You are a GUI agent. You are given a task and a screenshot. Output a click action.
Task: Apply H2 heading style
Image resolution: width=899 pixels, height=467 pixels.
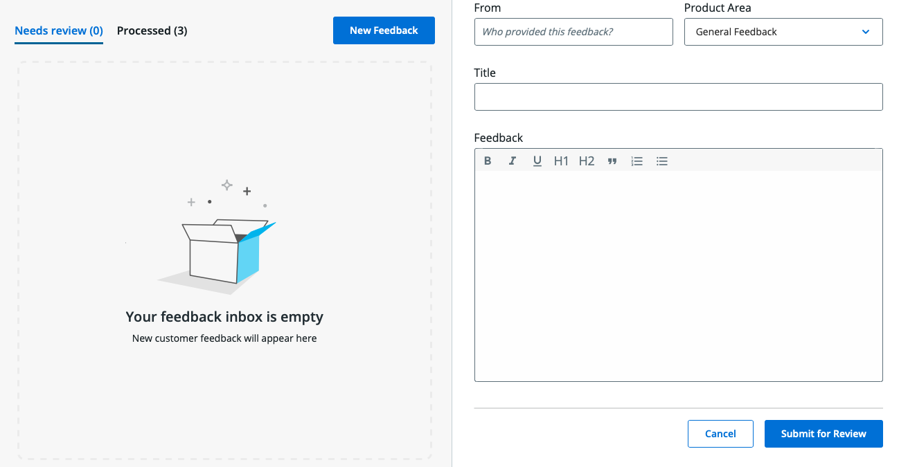tap(587, 161)
